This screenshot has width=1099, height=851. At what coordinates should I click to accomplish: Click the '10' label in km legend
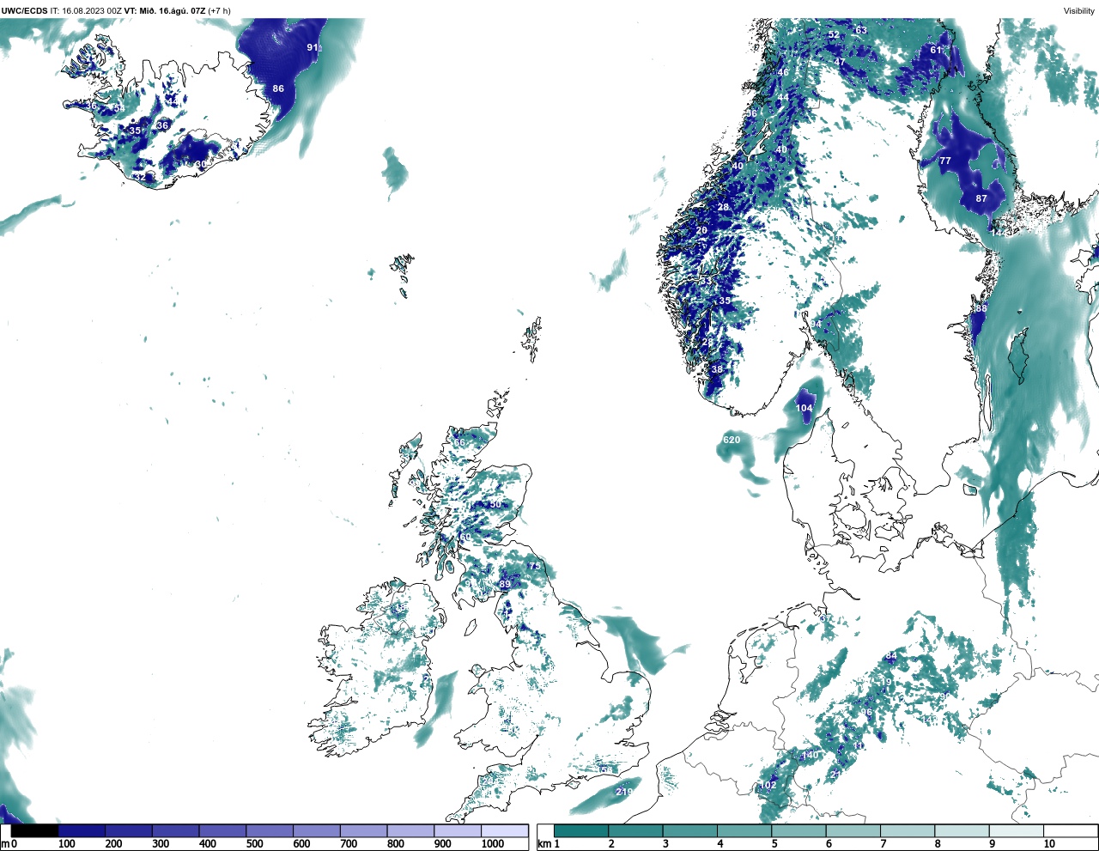click(x=1049, y=844)
